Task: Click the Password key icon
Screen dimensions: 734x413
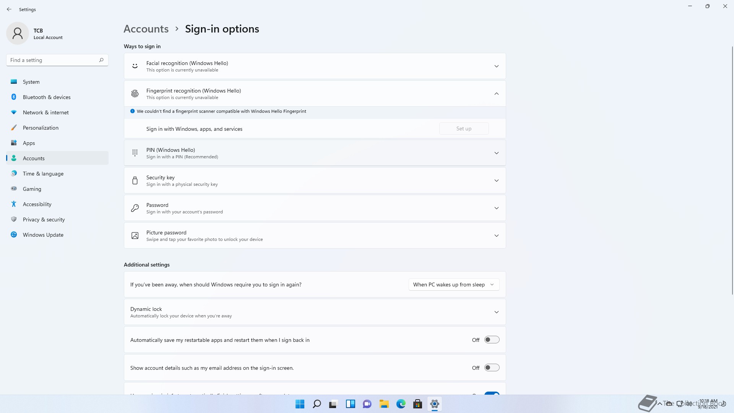Action: 135,208
